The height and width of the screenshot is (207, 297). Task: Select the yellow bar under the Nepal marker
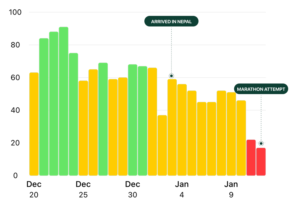point(172,127)
